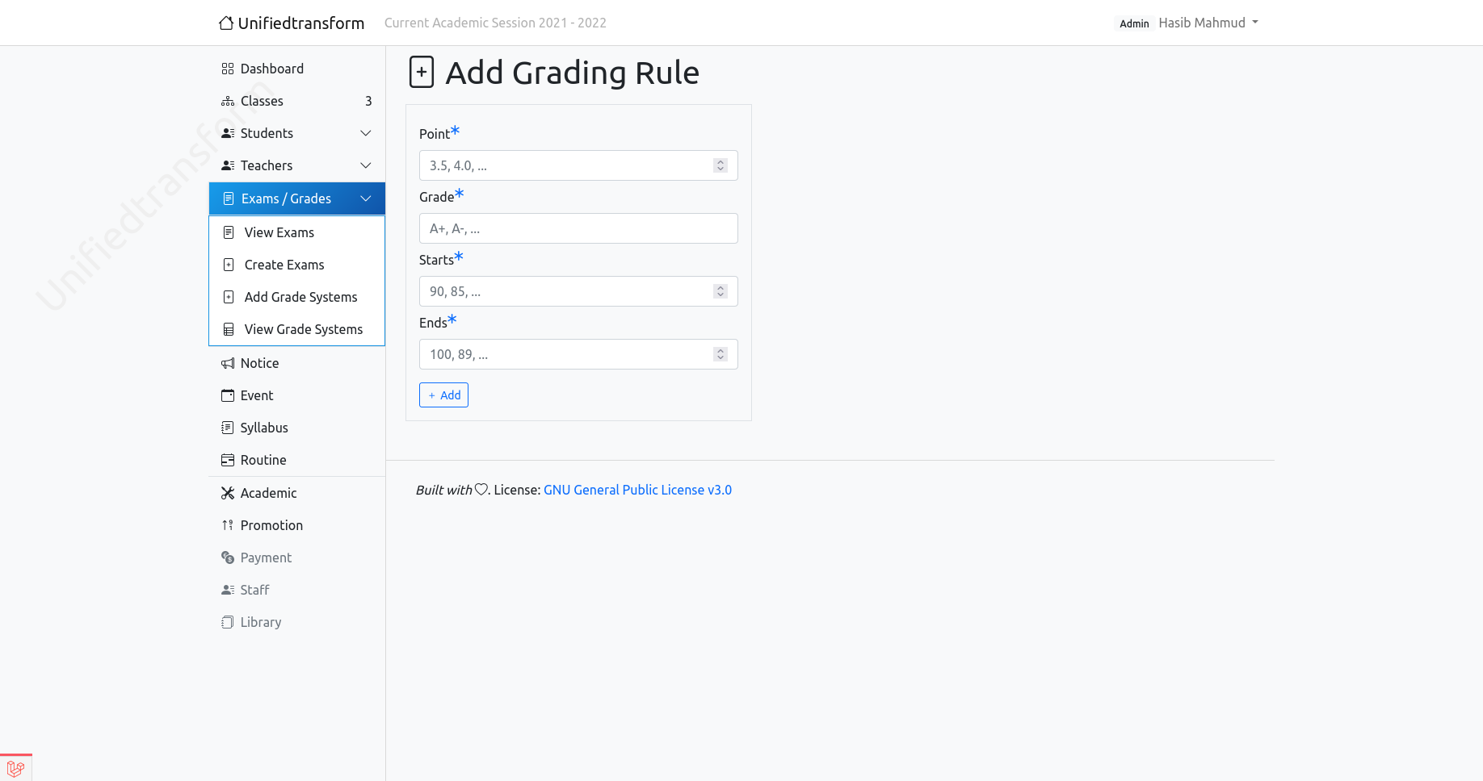1483x781 pixels.
Task: Click the Routine calendar icon
Action: pos(228,460)
